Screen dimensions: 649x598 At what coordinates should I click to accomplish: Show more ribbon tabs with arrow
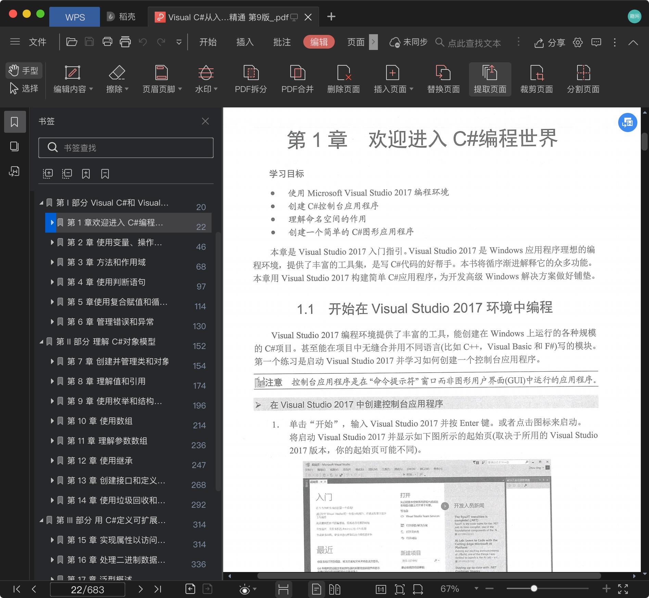point(373,42)
